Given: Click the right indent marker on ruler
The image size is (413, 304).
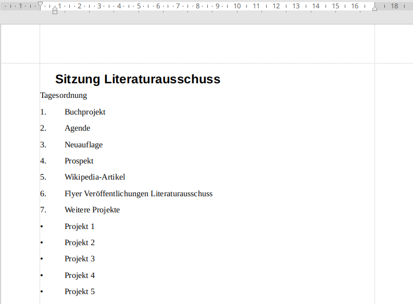Looking at the screenshot, I should tap(374, 8).
